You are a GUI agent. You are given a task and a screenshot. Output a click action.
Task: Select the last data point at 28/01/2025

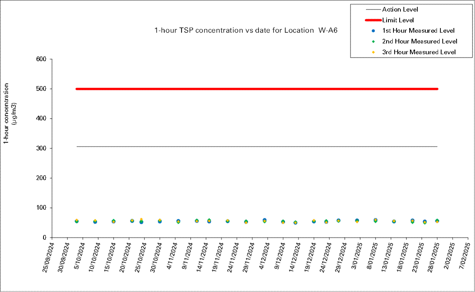(x=437, y=221)
